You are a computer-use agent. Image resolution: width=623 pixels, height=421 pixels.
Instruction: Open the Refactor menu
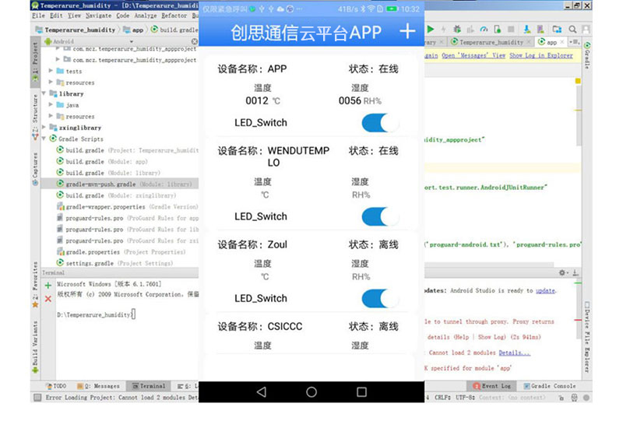click(x=174, y=16)
